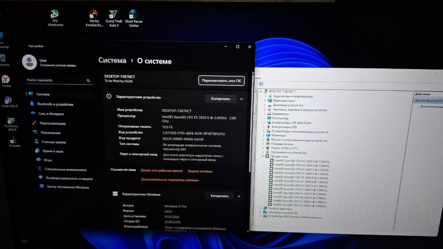This screenshot has width=443, height=249.
Task: Click the Центр обновления Windows update icon
Action: [x=42, y=186]
